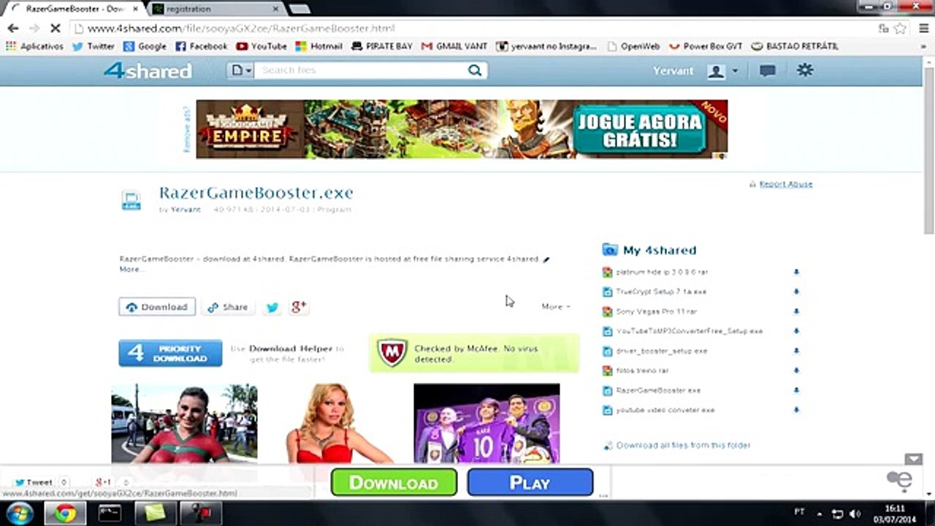Viewport: 935px width, 526px height.
Task: Download RazerGameBooster.exe via sidebar arrow
Action: (x=796, y=390)
